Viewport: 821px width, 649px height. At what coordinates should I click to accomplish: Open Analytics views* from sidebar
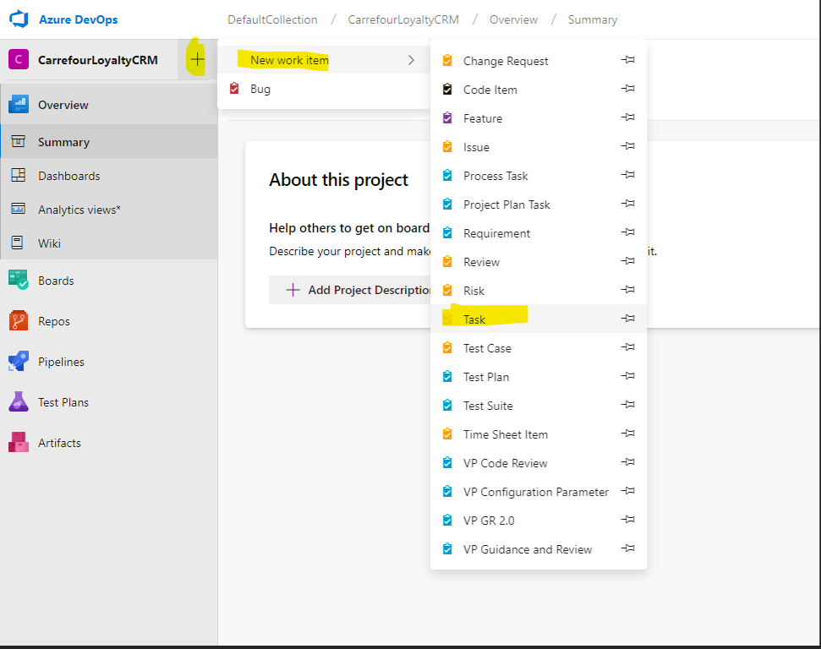[109, 210]
